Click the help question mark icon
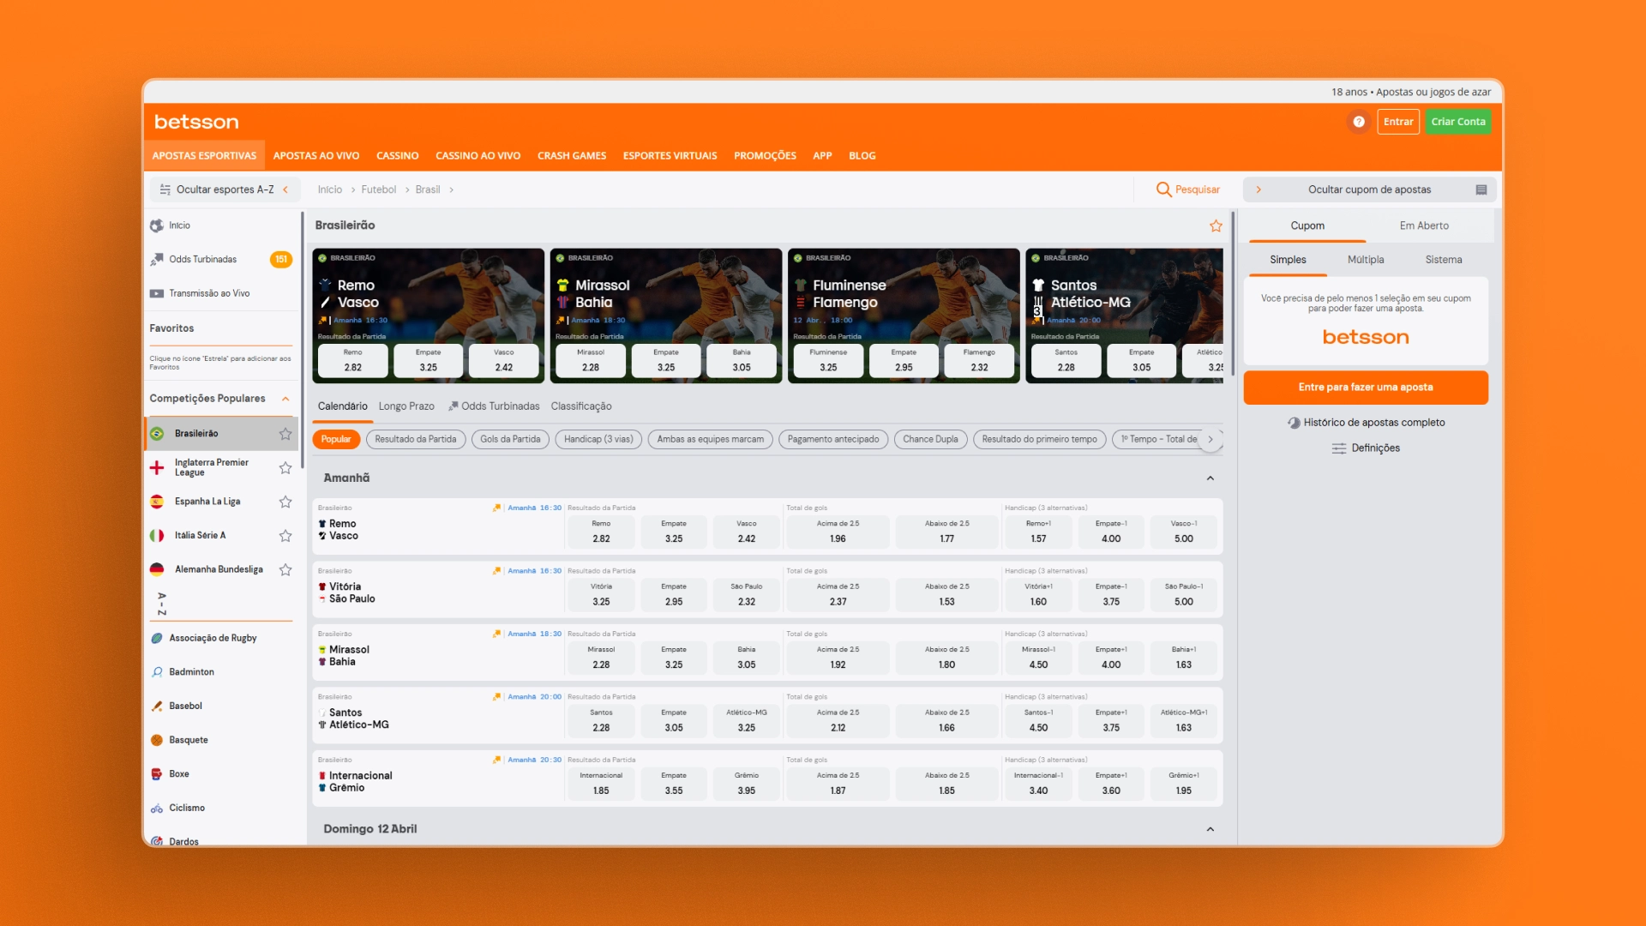This screenshot has height=926, width=1646. 1359,122
